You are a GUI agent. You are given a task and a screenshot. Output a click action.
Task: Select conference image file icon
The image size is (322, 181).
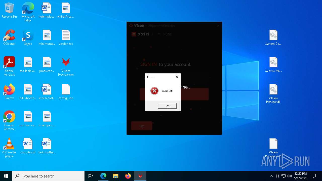[x=28, y=119]
